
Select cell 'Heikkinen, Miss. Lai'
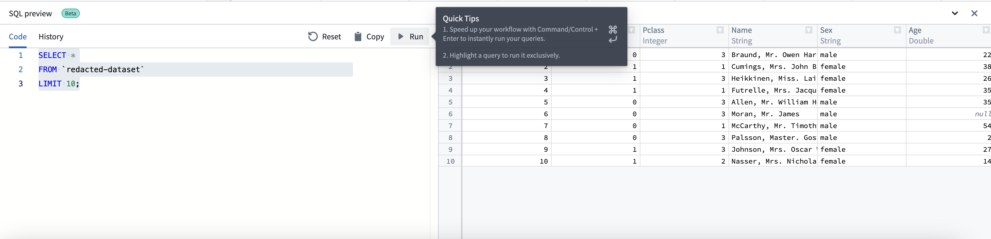(x=773, y=78)
